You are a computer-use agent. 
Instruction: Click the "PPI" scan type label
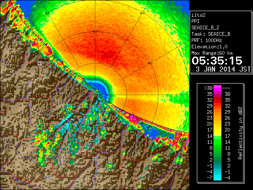pos(195,21)
